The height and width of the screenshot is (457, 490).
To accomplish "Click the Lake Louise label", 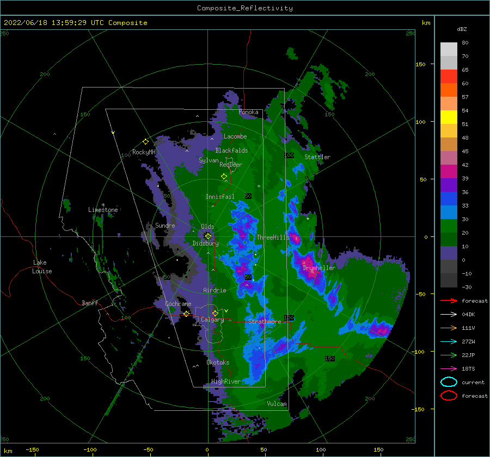I will coord(42,267).
